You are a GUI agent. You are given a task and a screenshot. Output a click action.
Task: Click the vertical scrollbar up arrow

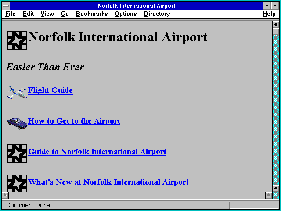[x=276, y=25]
